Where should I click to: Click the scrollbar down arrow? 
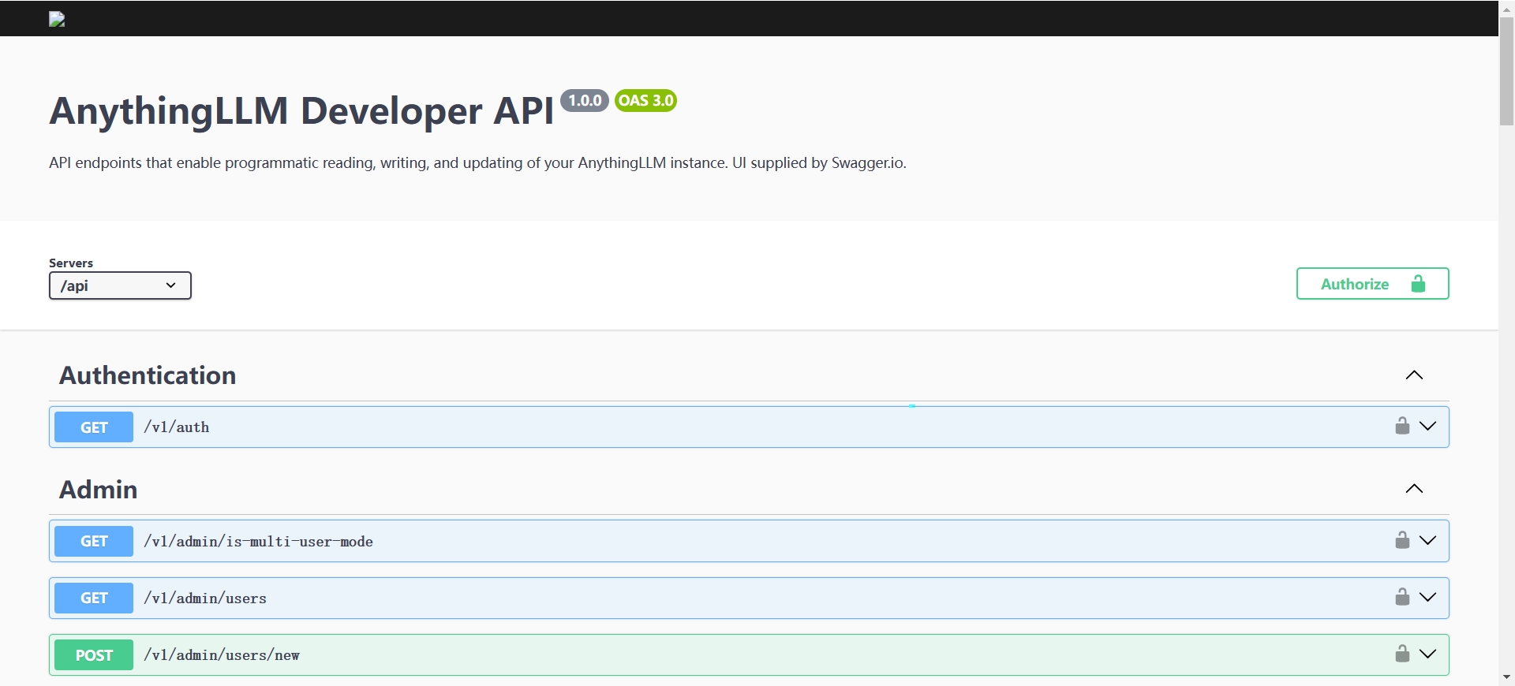(1506, 677)
